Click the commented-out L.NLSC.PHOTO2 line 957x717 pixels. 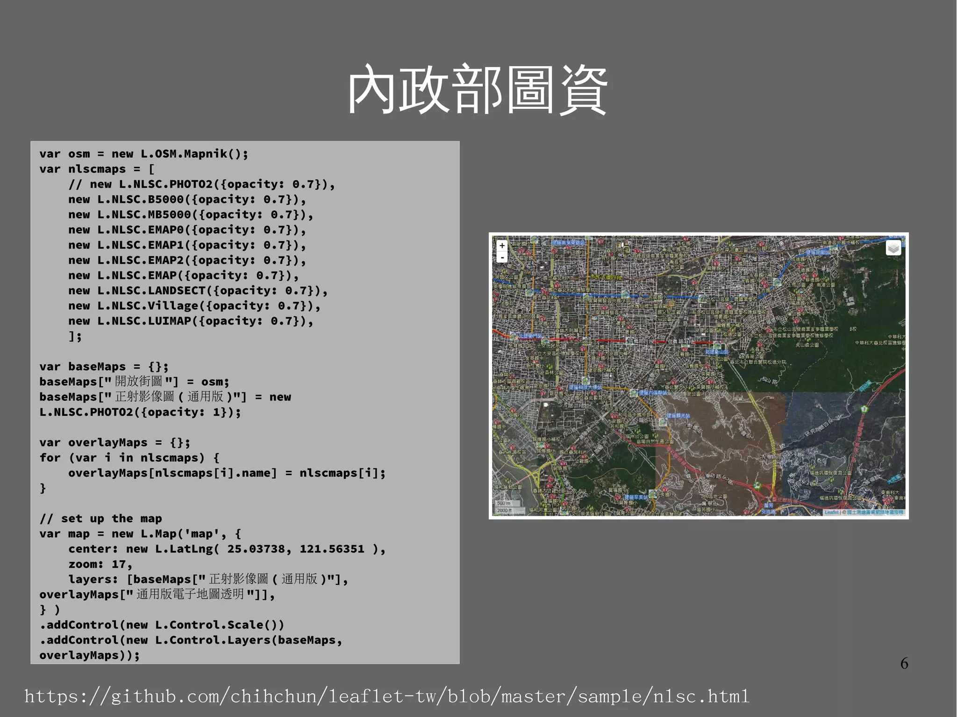(x=202, y=185)
